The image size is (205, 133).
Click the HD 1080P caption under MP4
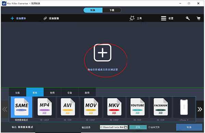click(44, 120)
